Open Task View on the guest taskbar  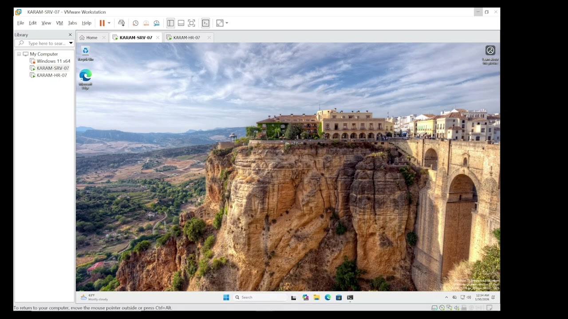pyautogui.click(x=293, y=297)
